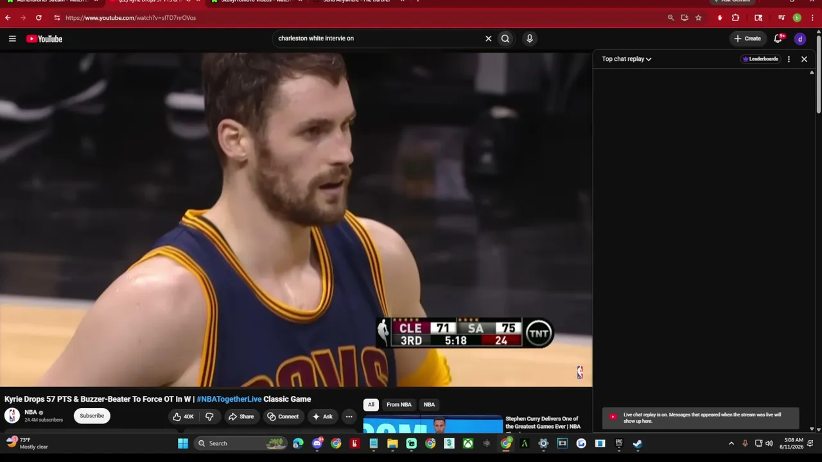This screenshot has width=822, height=462.
Task: Click the install app icon in the address bar
Action: point(685,18)
